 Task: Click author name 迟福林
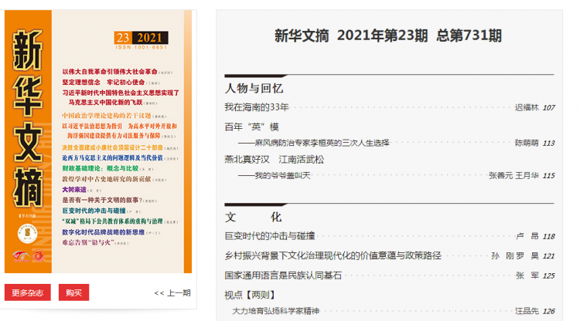pyautogui.click(x=527, y=108)
